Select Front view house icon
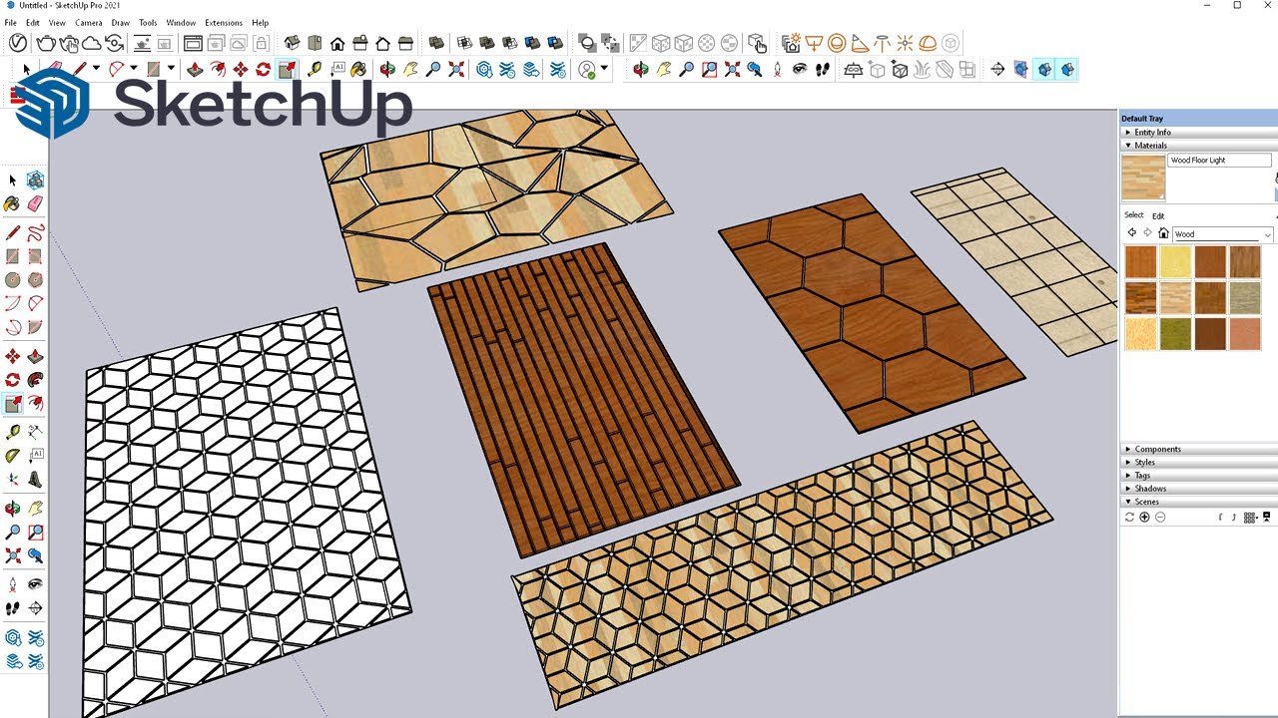Screen dimensions: 1278x718 337,43
